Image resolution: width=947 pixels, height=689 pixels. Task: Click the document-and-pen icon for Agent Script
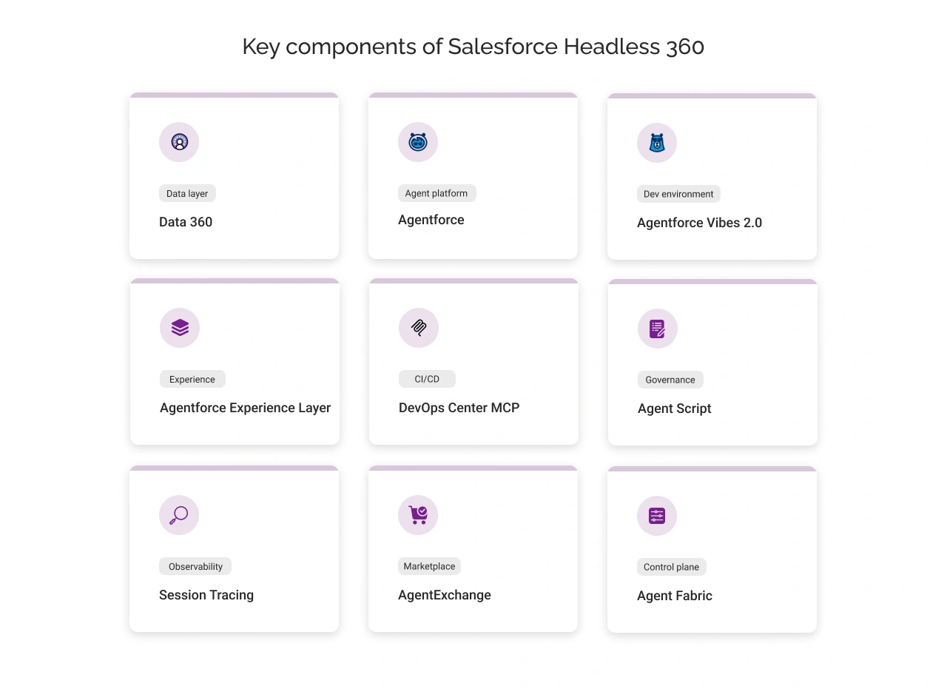[x=657, y=329]
